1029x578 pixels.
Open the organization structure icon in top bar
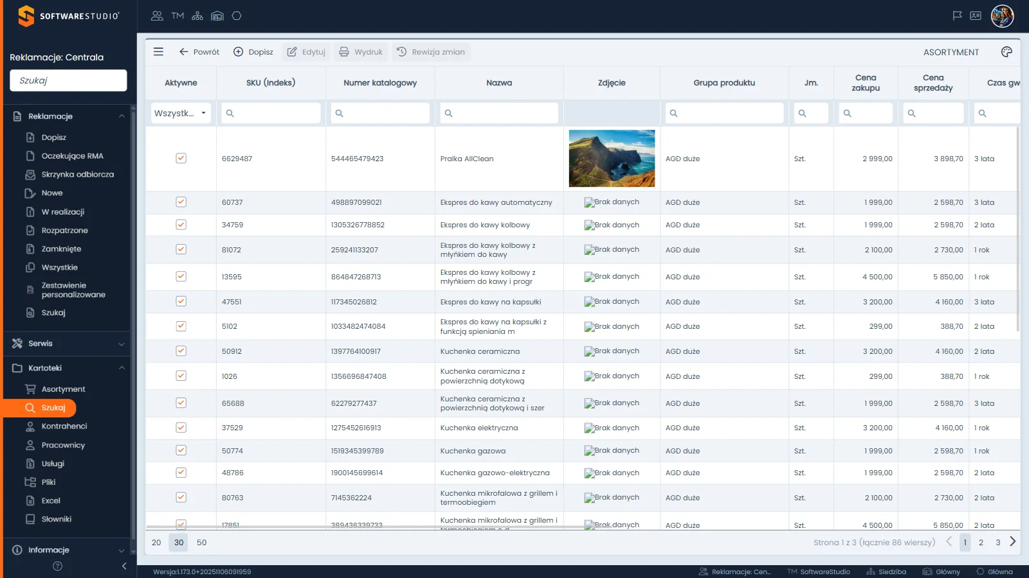197,16
